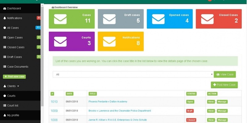Image resolution: width=247 pixels, height=123 pixels.
Task: Click envelope icon on Draft cases card
Action: tap(109, 19)
